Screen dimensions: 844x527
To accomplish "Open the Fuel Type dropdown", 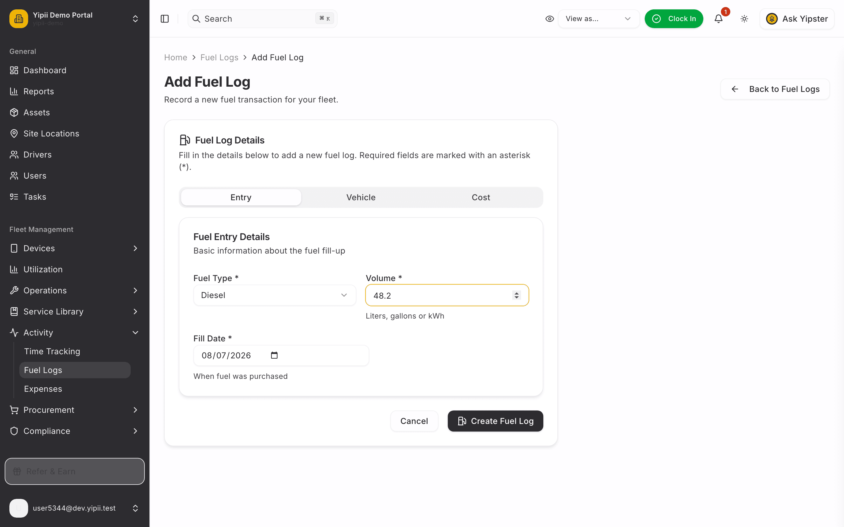I will tap(275, 295).
